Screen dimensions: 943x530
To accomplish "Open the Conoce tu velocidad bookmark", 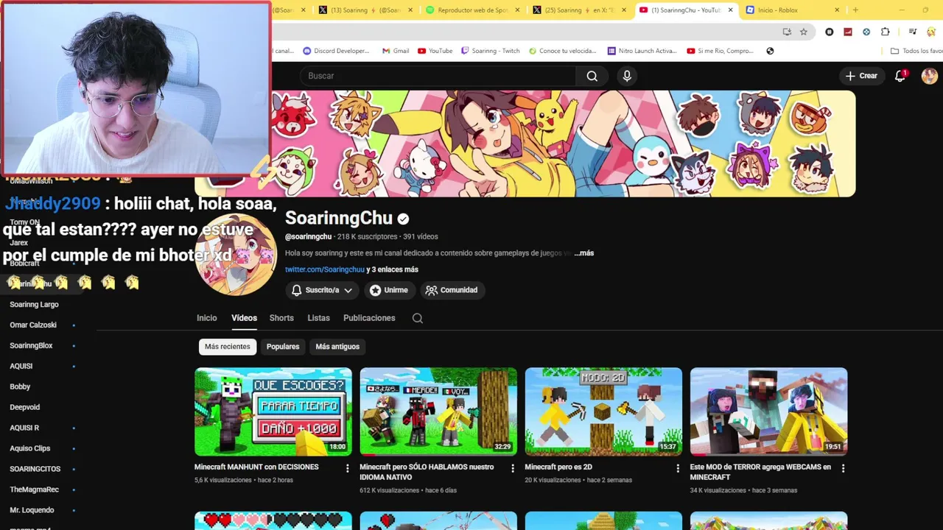I will coord(563,51).
